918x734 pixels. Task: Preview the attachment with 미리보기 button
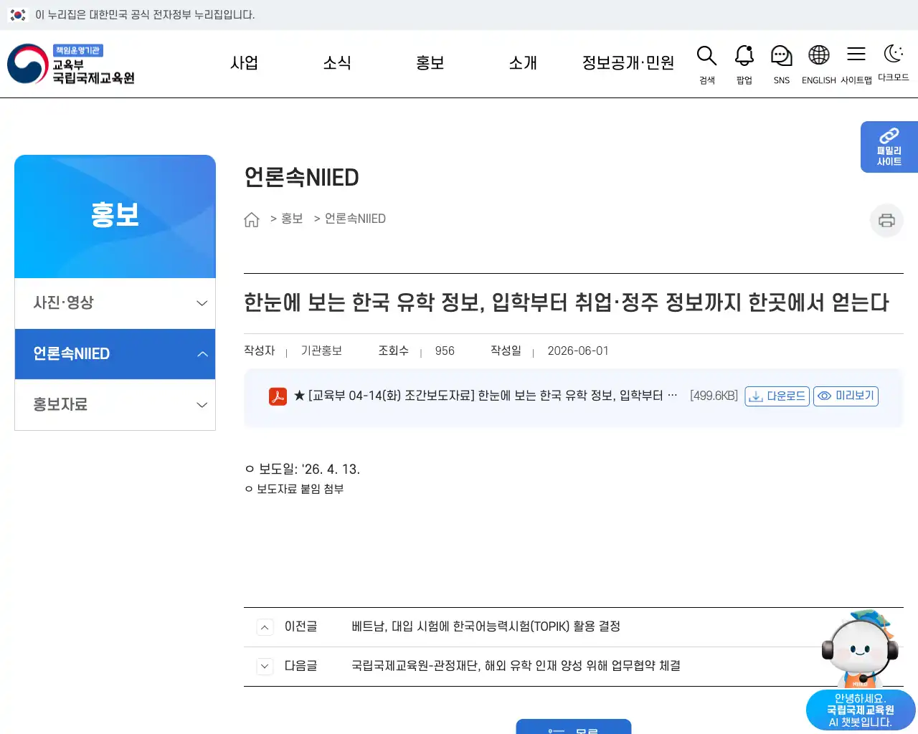[846, 396]
